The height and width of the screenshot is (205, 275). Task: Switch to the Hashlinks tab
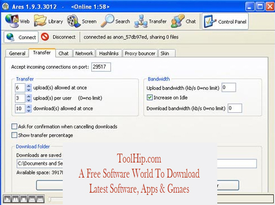tap(109, 54)
